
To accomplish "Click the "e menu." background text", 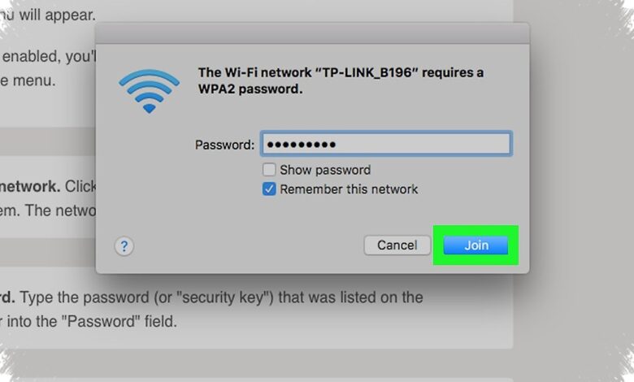I will [x=28, y=80].
